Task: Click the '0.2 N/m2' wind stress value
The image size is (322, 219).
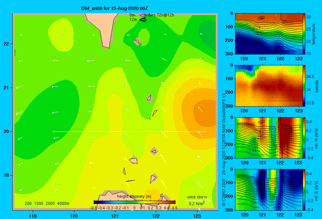Action: pos(197,204)
